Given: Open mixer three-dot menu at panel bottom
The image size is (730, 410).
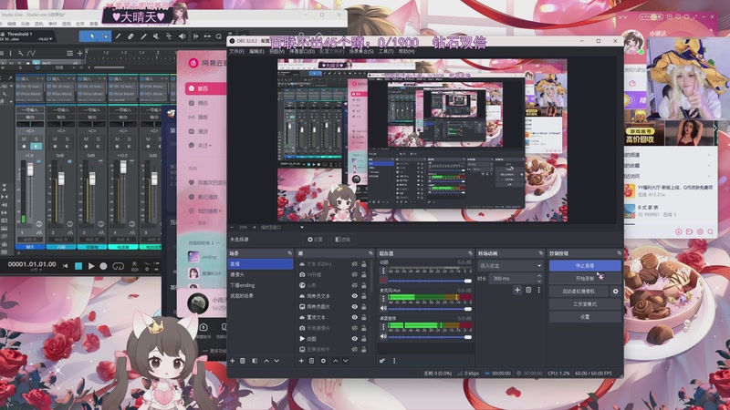Looking at the screenshot, I should coord(394,361).
